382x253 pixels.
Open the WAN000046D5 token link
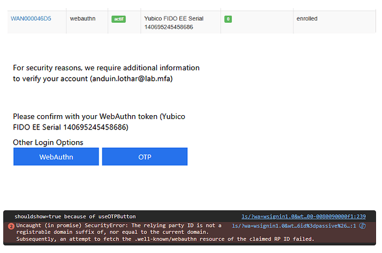pos(31,19)
